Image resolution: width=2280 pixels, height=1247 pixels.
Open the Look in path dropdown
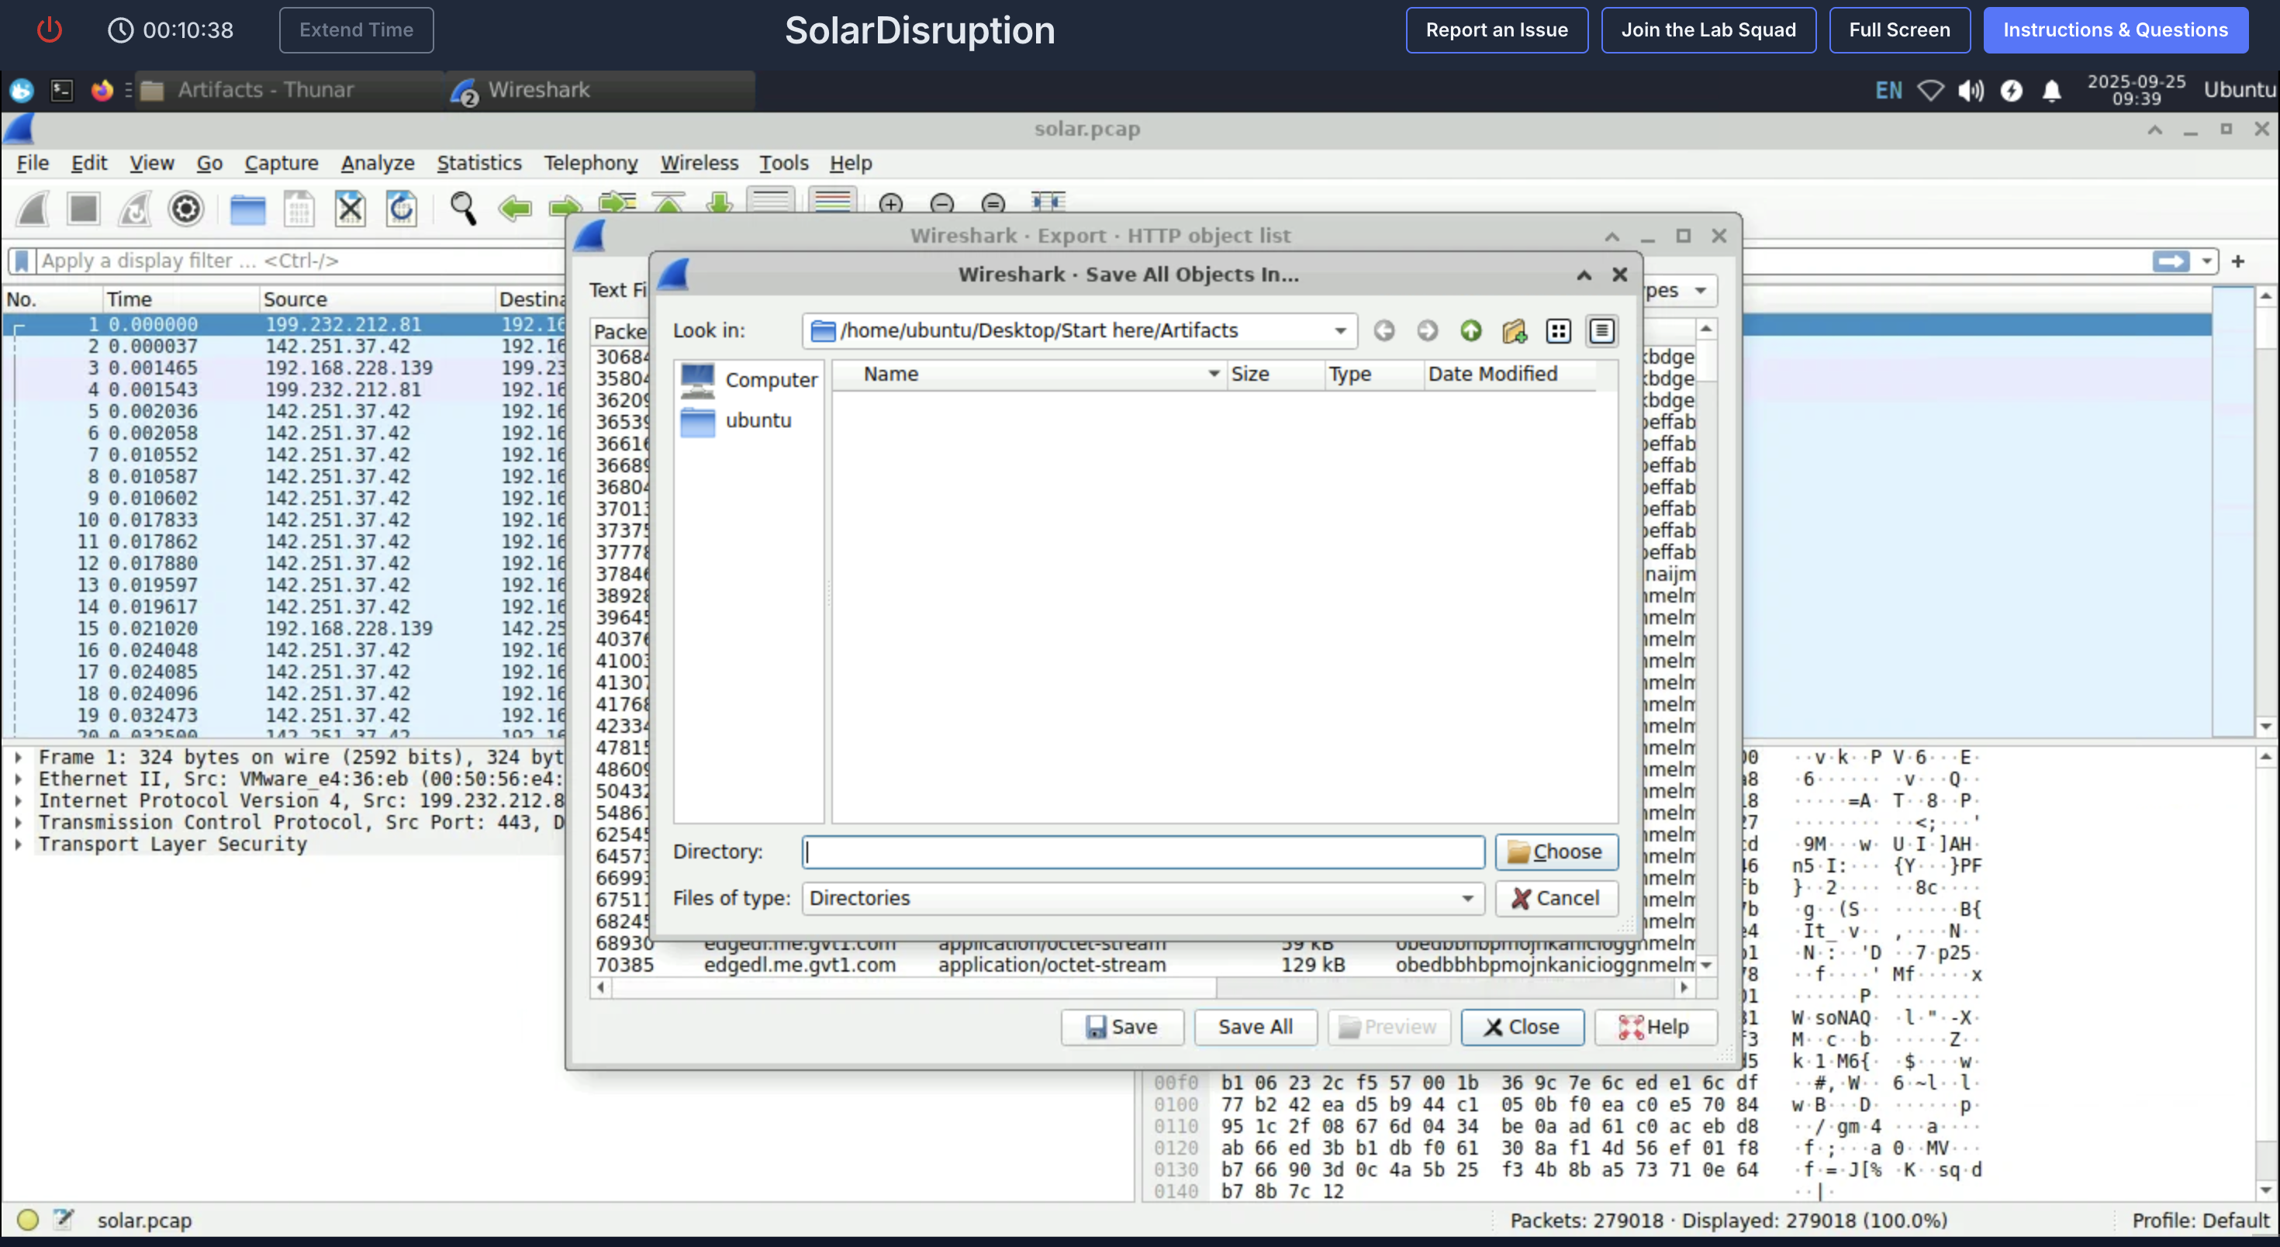click(x=1340, y=331)
